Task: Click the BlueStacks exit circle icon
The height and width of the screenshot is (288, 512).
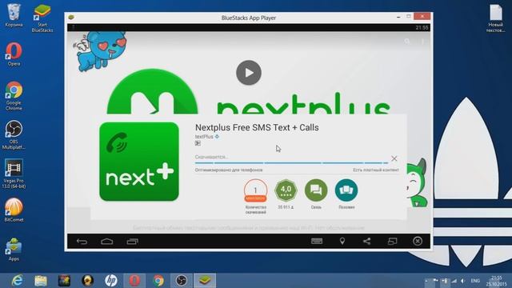Action: click(x=418, y=241)
